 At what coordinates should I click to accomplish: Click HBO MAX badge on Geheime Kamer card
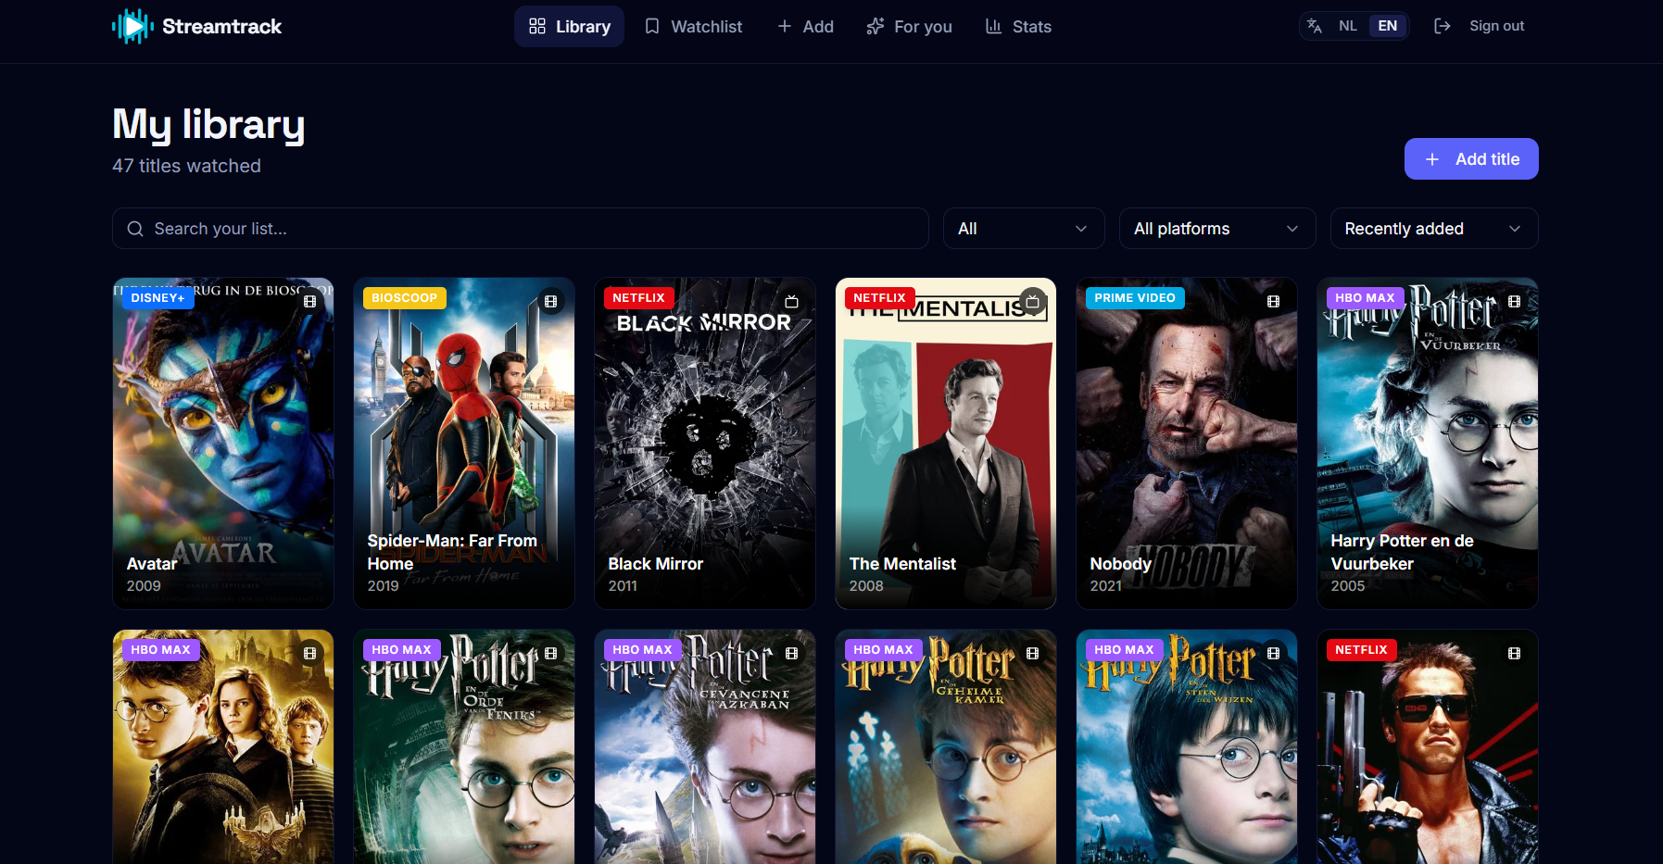point(884,650)
